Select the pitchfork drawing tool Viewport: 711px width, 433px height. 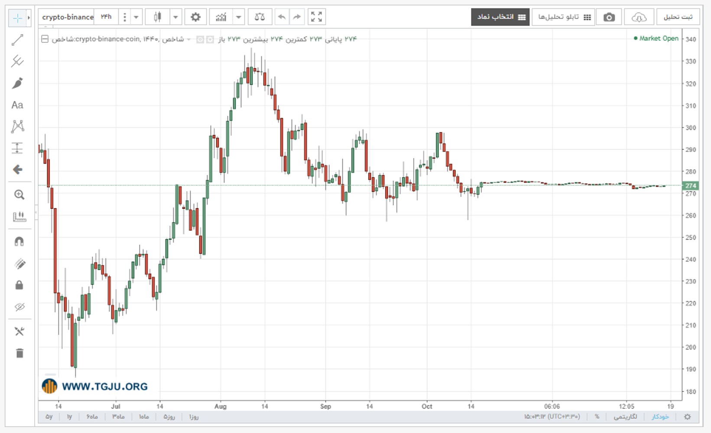pyautogui.click(x=17, y=61)
